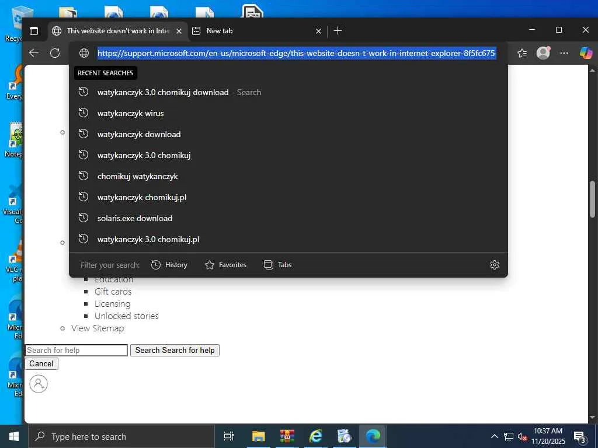Click the scrollbar up arrow
Viewport: 598px width, 448px height.
pyautogui.click(x=592, y=71)
